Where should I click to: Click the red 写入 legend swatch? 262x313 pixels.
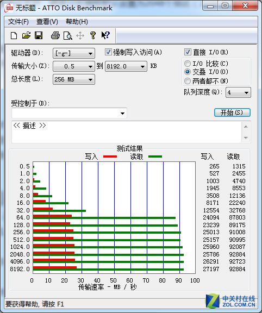pyautogui.click(x=110, y=156)
